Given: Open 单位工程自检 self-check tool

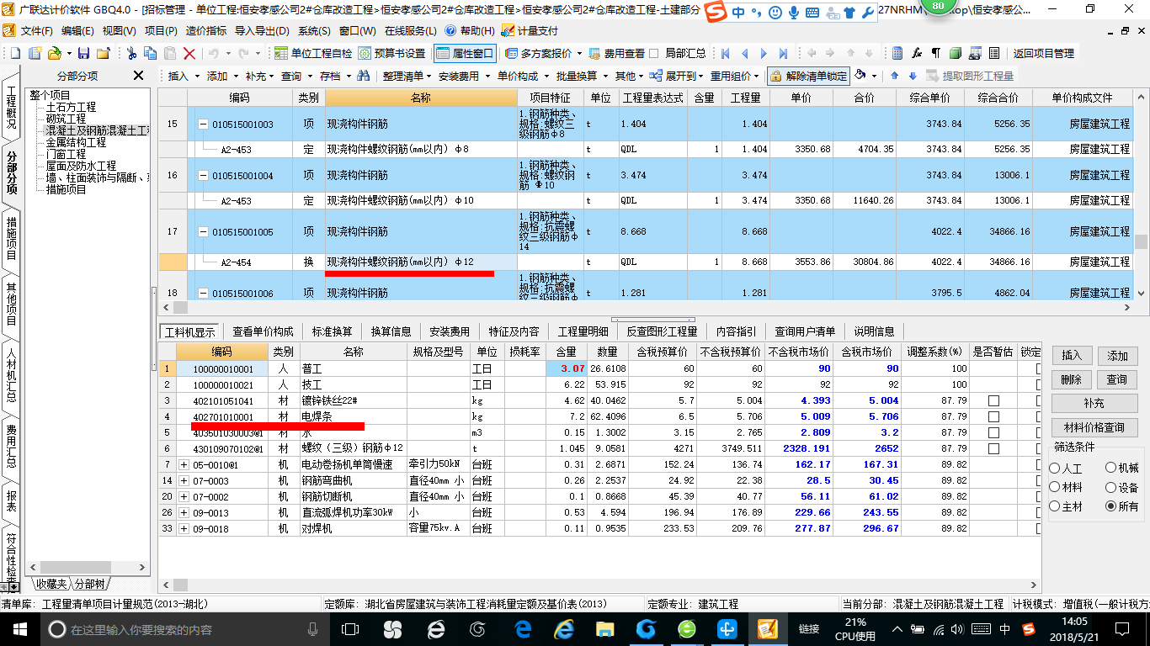Looking at the screenshot, I should click(x=314, y=53).
